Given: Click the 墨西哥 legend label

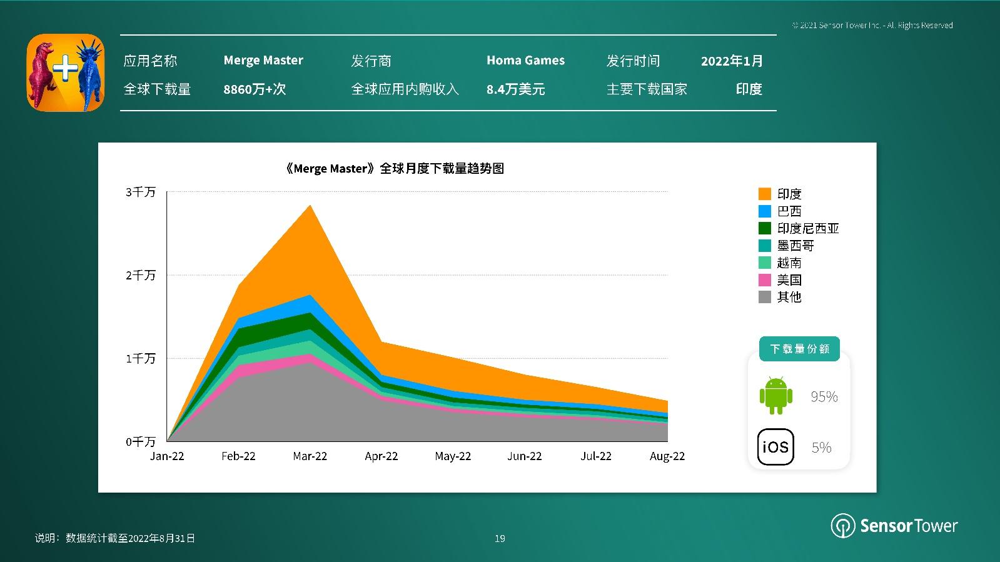Looking at the screenshot, I should coord(795,246).
